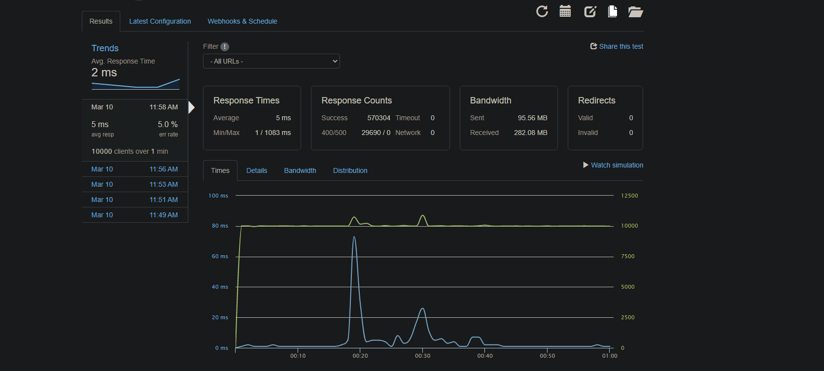
Task: Click the avg response trend sparkline
Action: click(x=136, y=84)
